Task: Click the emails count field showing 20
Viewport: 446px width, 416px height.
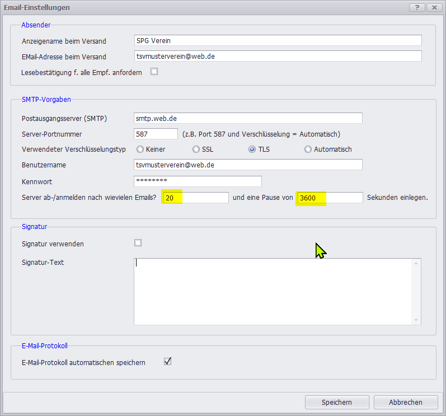Action: pos(195,198)
